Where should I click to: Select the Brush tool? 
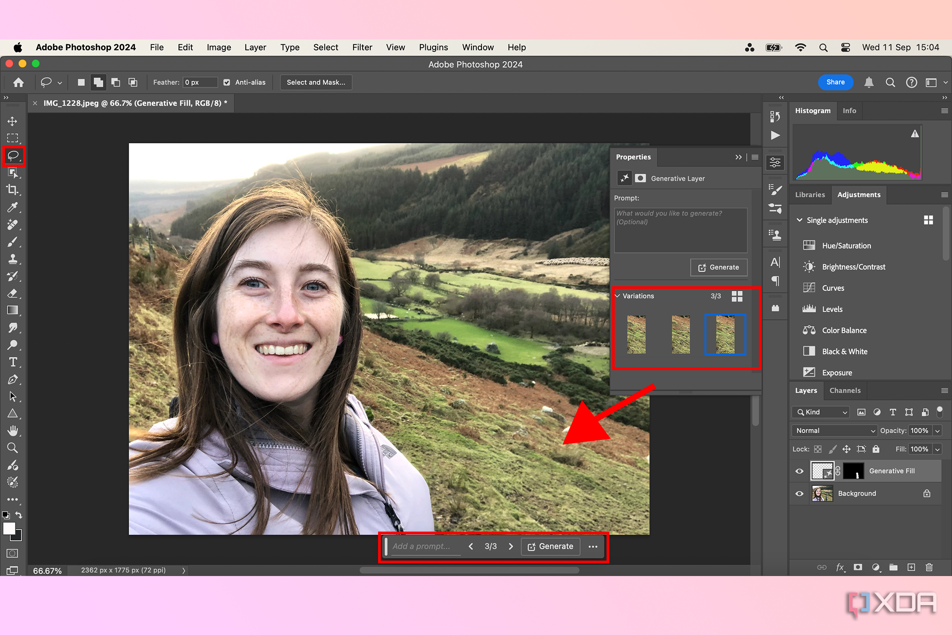pos(13,242)
